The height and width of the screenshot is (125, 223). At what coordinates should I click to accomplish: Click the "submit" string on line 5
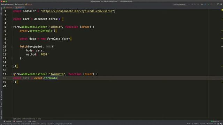55,27
